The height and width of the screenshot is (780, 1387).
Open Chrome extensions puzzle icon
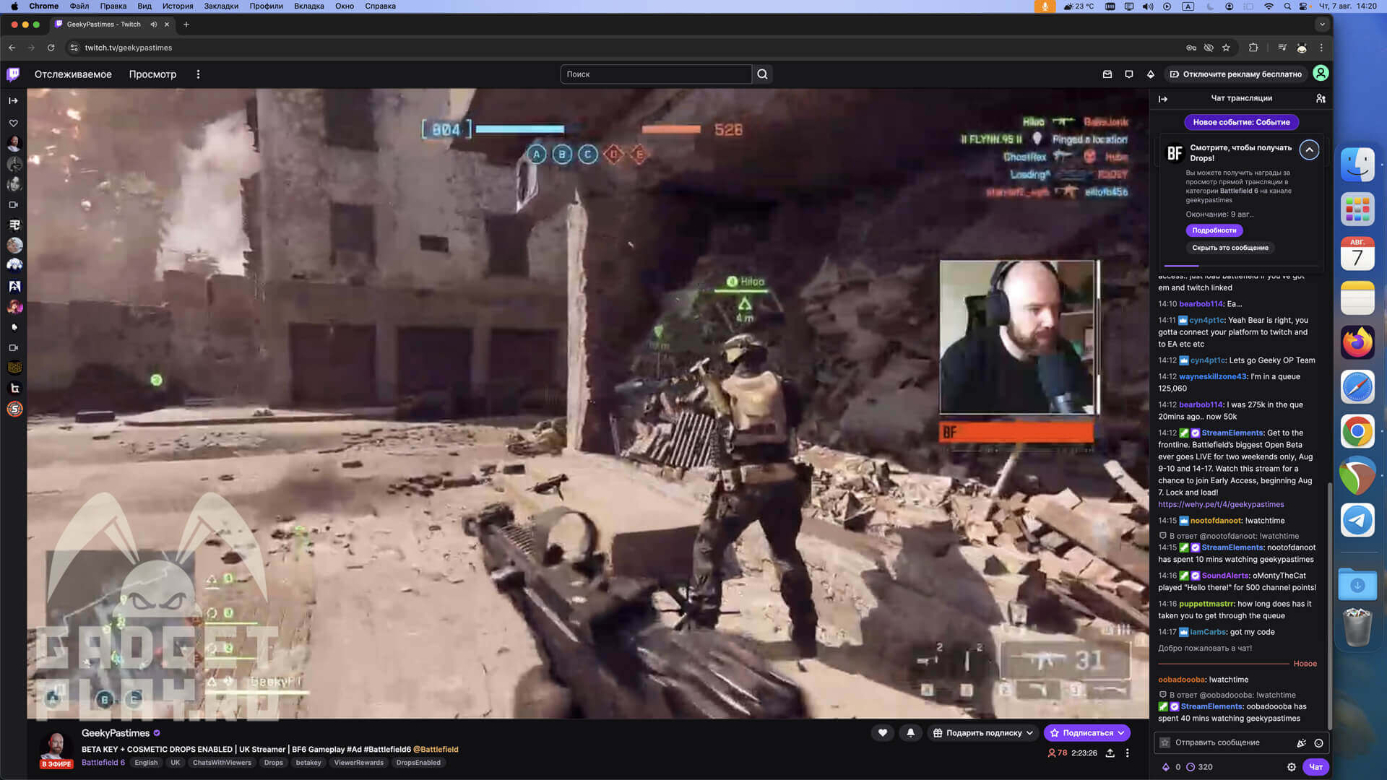(1253, 48)
